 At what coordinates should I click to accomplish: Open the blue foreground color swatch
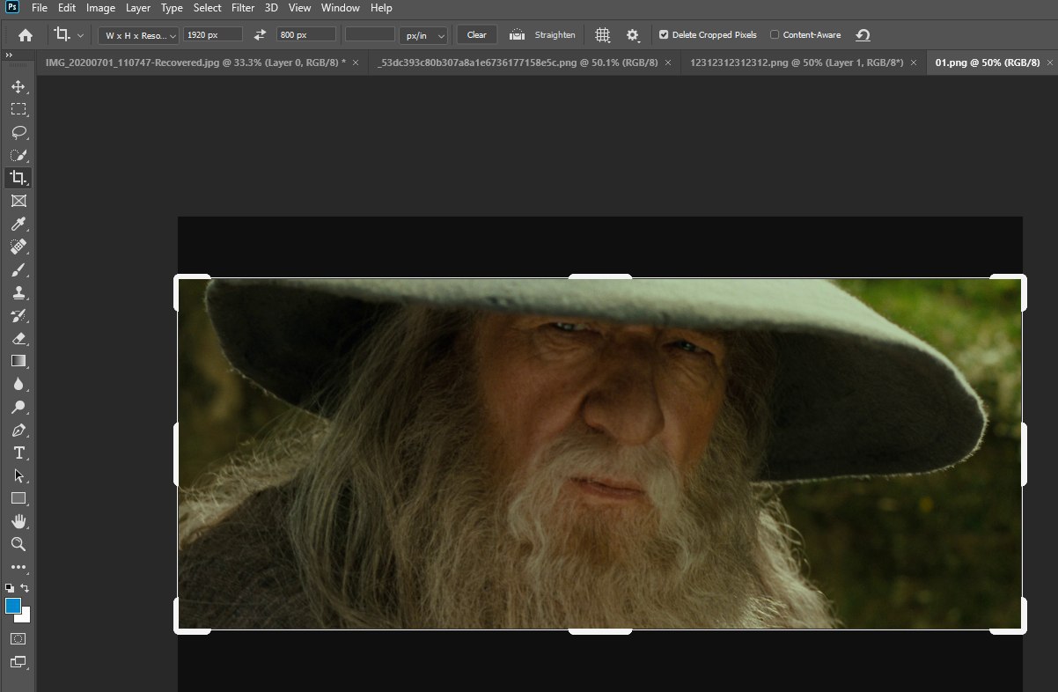pyautogui.click(x=13, y=606)
